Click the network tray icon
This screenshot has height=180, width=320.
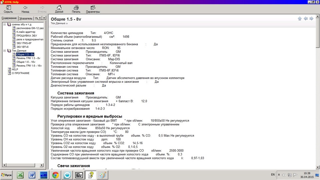pyautogui.click(x=289, y=175)
